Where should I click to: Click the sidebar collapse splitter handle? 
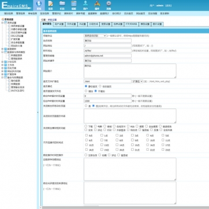[x=38, y=112]
